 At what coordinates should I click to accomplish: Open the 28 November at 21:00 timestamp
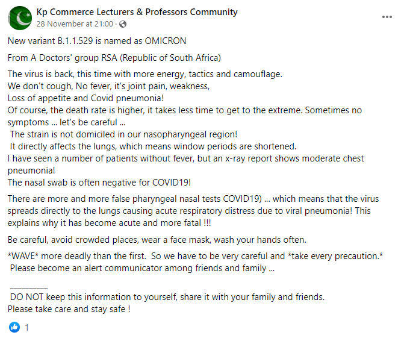pos(75,24)
